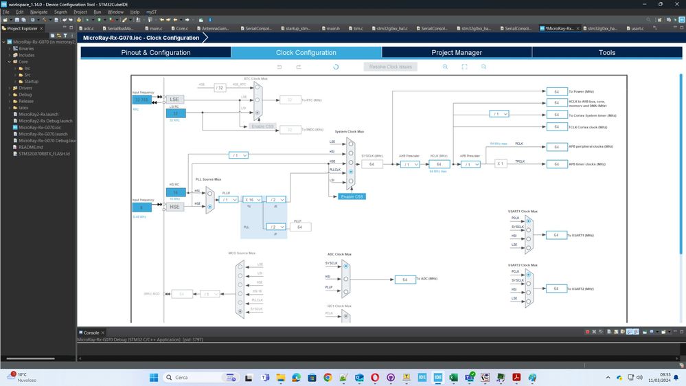686x386 pixels.
Task: Select SYSCLK in USART2 Clock Mux
Action: pyautogui.click(x=529, y=283)
